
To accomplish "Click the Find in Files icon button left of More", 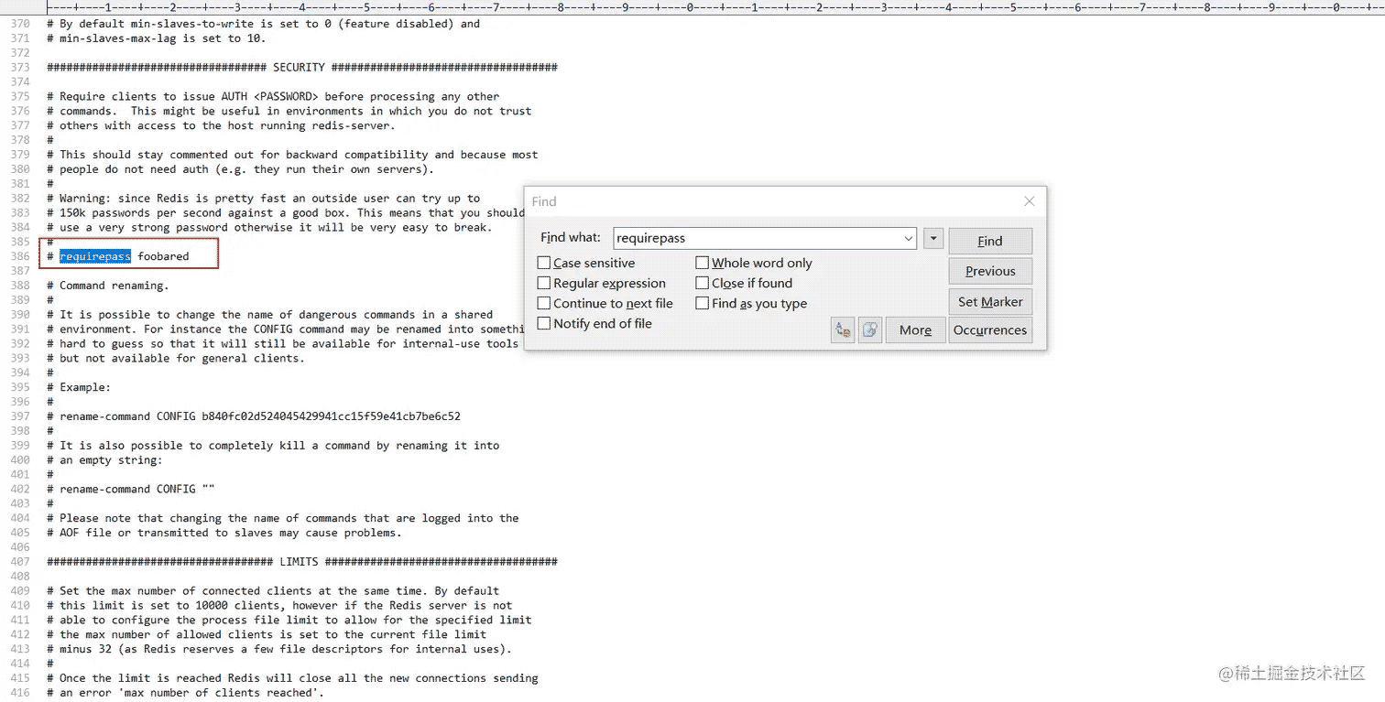I will tap(870, 330).
